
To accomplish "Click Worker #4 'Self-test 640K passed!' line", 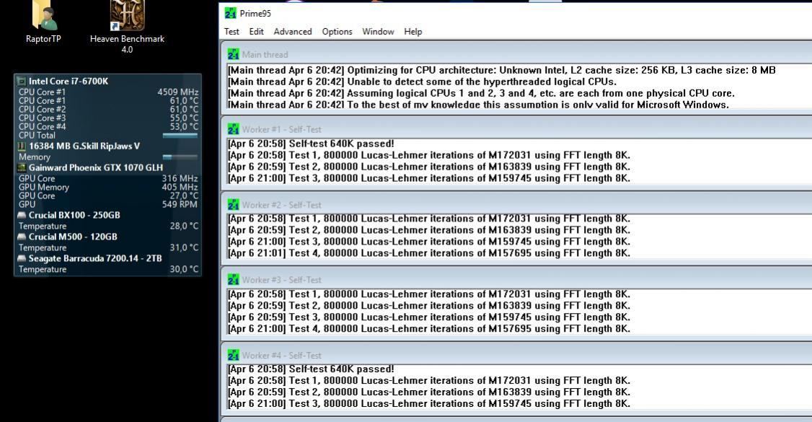I will [x=311, y=369].
